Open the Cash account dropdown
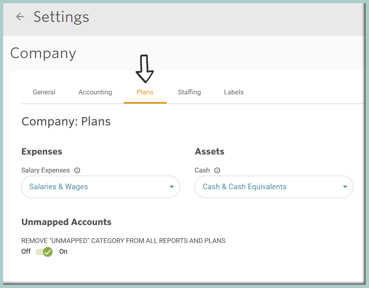The height and width of the screenshot is (288, 369). point(274,187)
